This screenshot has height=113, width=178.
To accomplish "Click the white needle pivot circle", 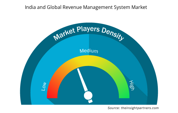I will pos(88,95).
